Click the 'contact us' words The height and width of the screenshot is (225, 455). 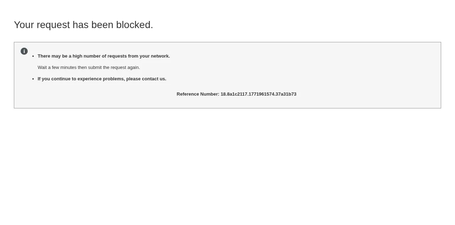coord(154,79)
